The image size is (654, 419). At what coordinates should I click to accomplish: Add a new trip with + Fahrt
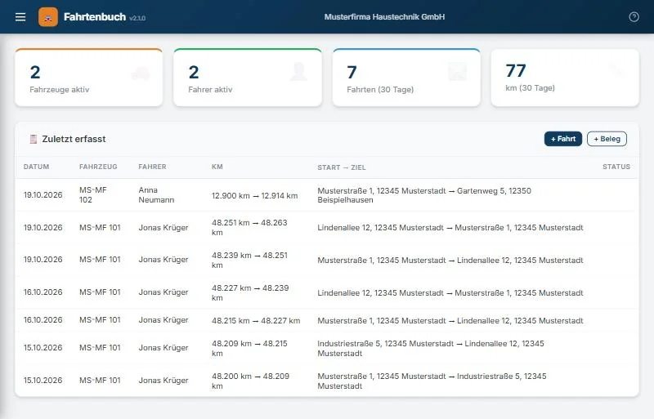(562, 139)
